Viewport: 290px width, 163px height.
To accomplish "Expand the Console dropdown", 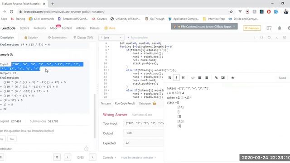I will pos(109,158).
